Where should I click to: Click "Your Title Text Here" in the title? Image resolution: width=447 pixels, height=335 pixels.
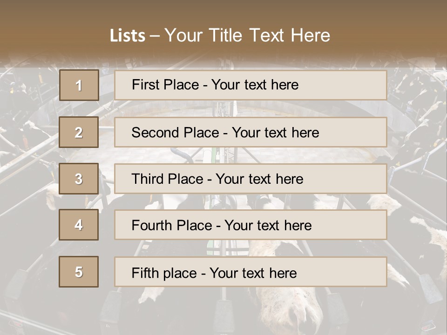247,35
